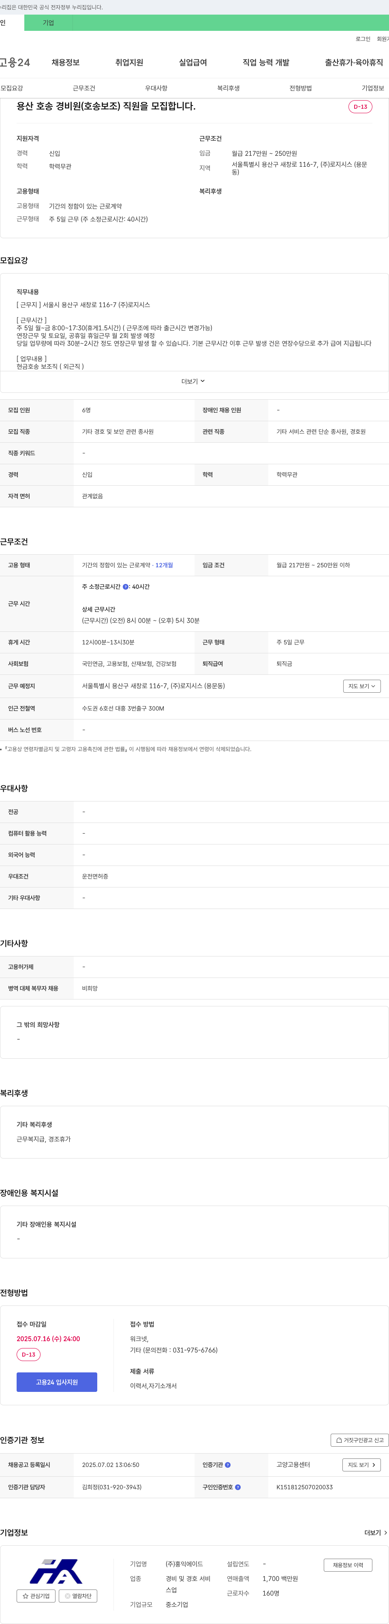Click the job title 용산 호송 경비원 heading
Viewport: 389px width, 1624px height.
(x=106, y=106)
